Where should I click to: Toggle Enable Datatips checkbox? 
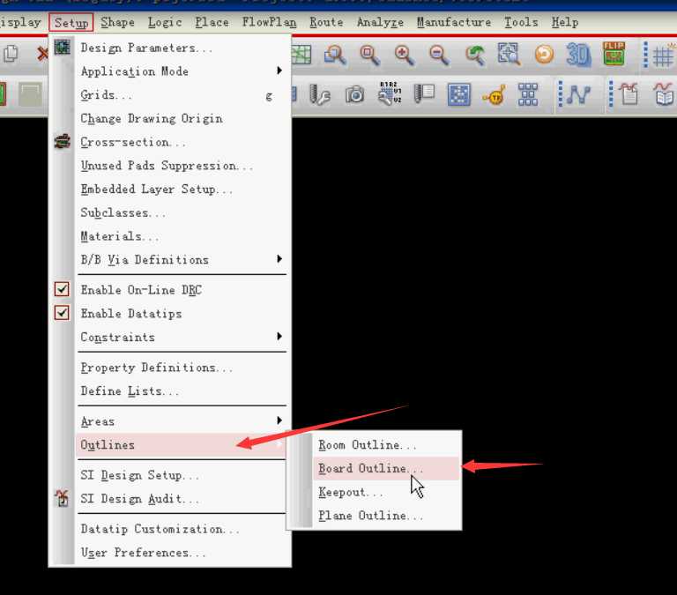(x=62, y=313)
